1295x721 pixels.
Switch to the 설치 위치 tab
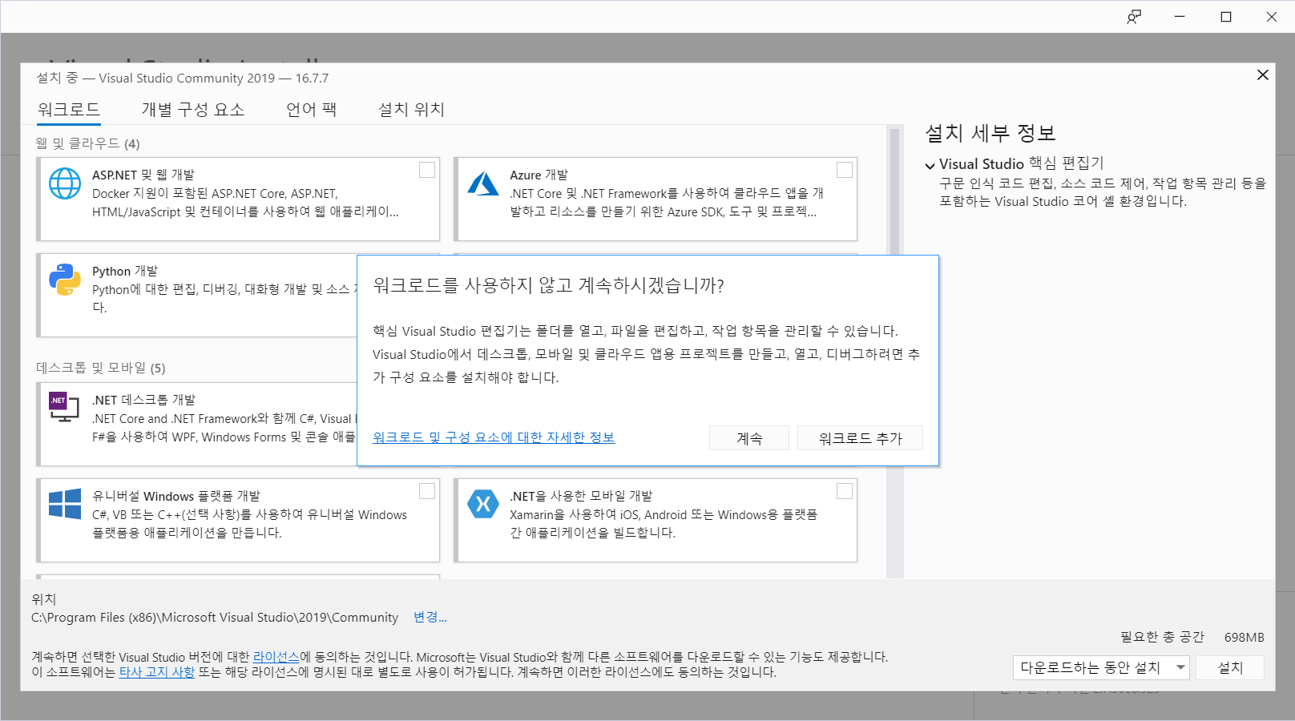point(411,110)
